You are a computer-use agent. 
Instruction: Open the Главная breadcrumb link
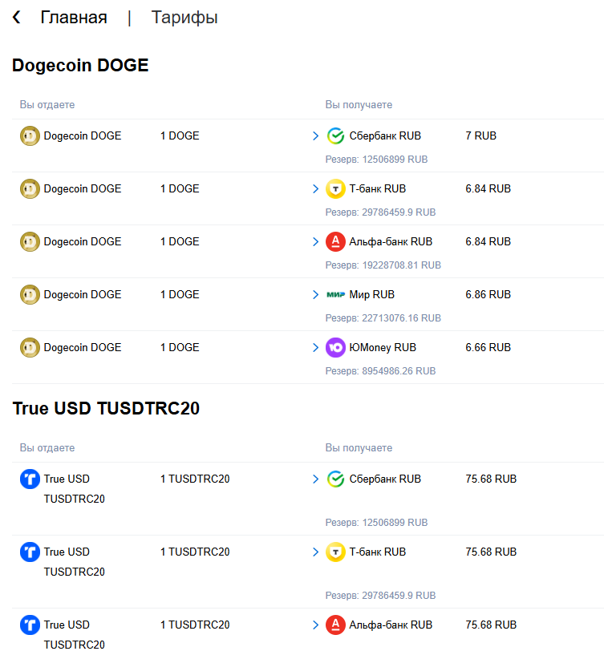pos(74,18)
